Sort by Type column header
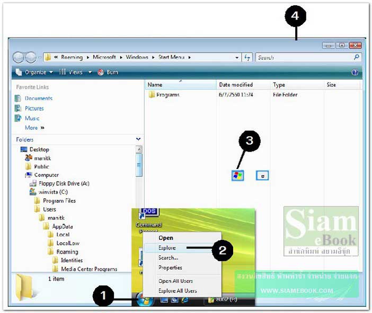 297,85
